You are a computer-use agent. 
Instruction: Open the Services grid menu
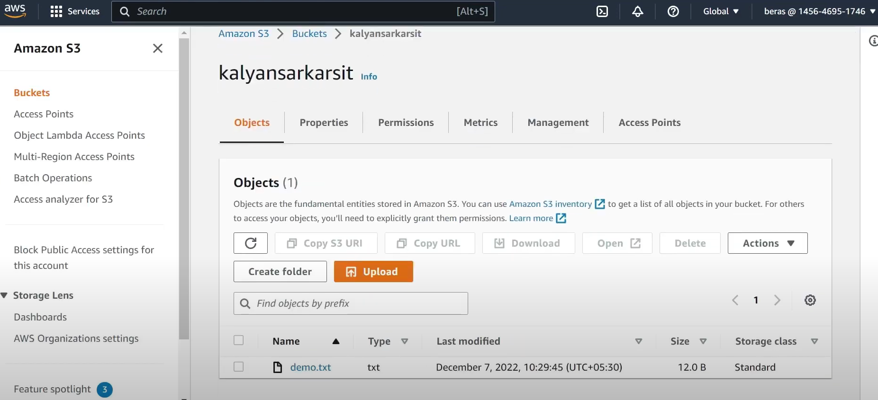(75, 11)
